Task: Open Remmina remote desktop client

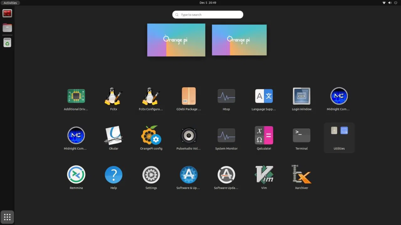Action: [x=76, y=175]
